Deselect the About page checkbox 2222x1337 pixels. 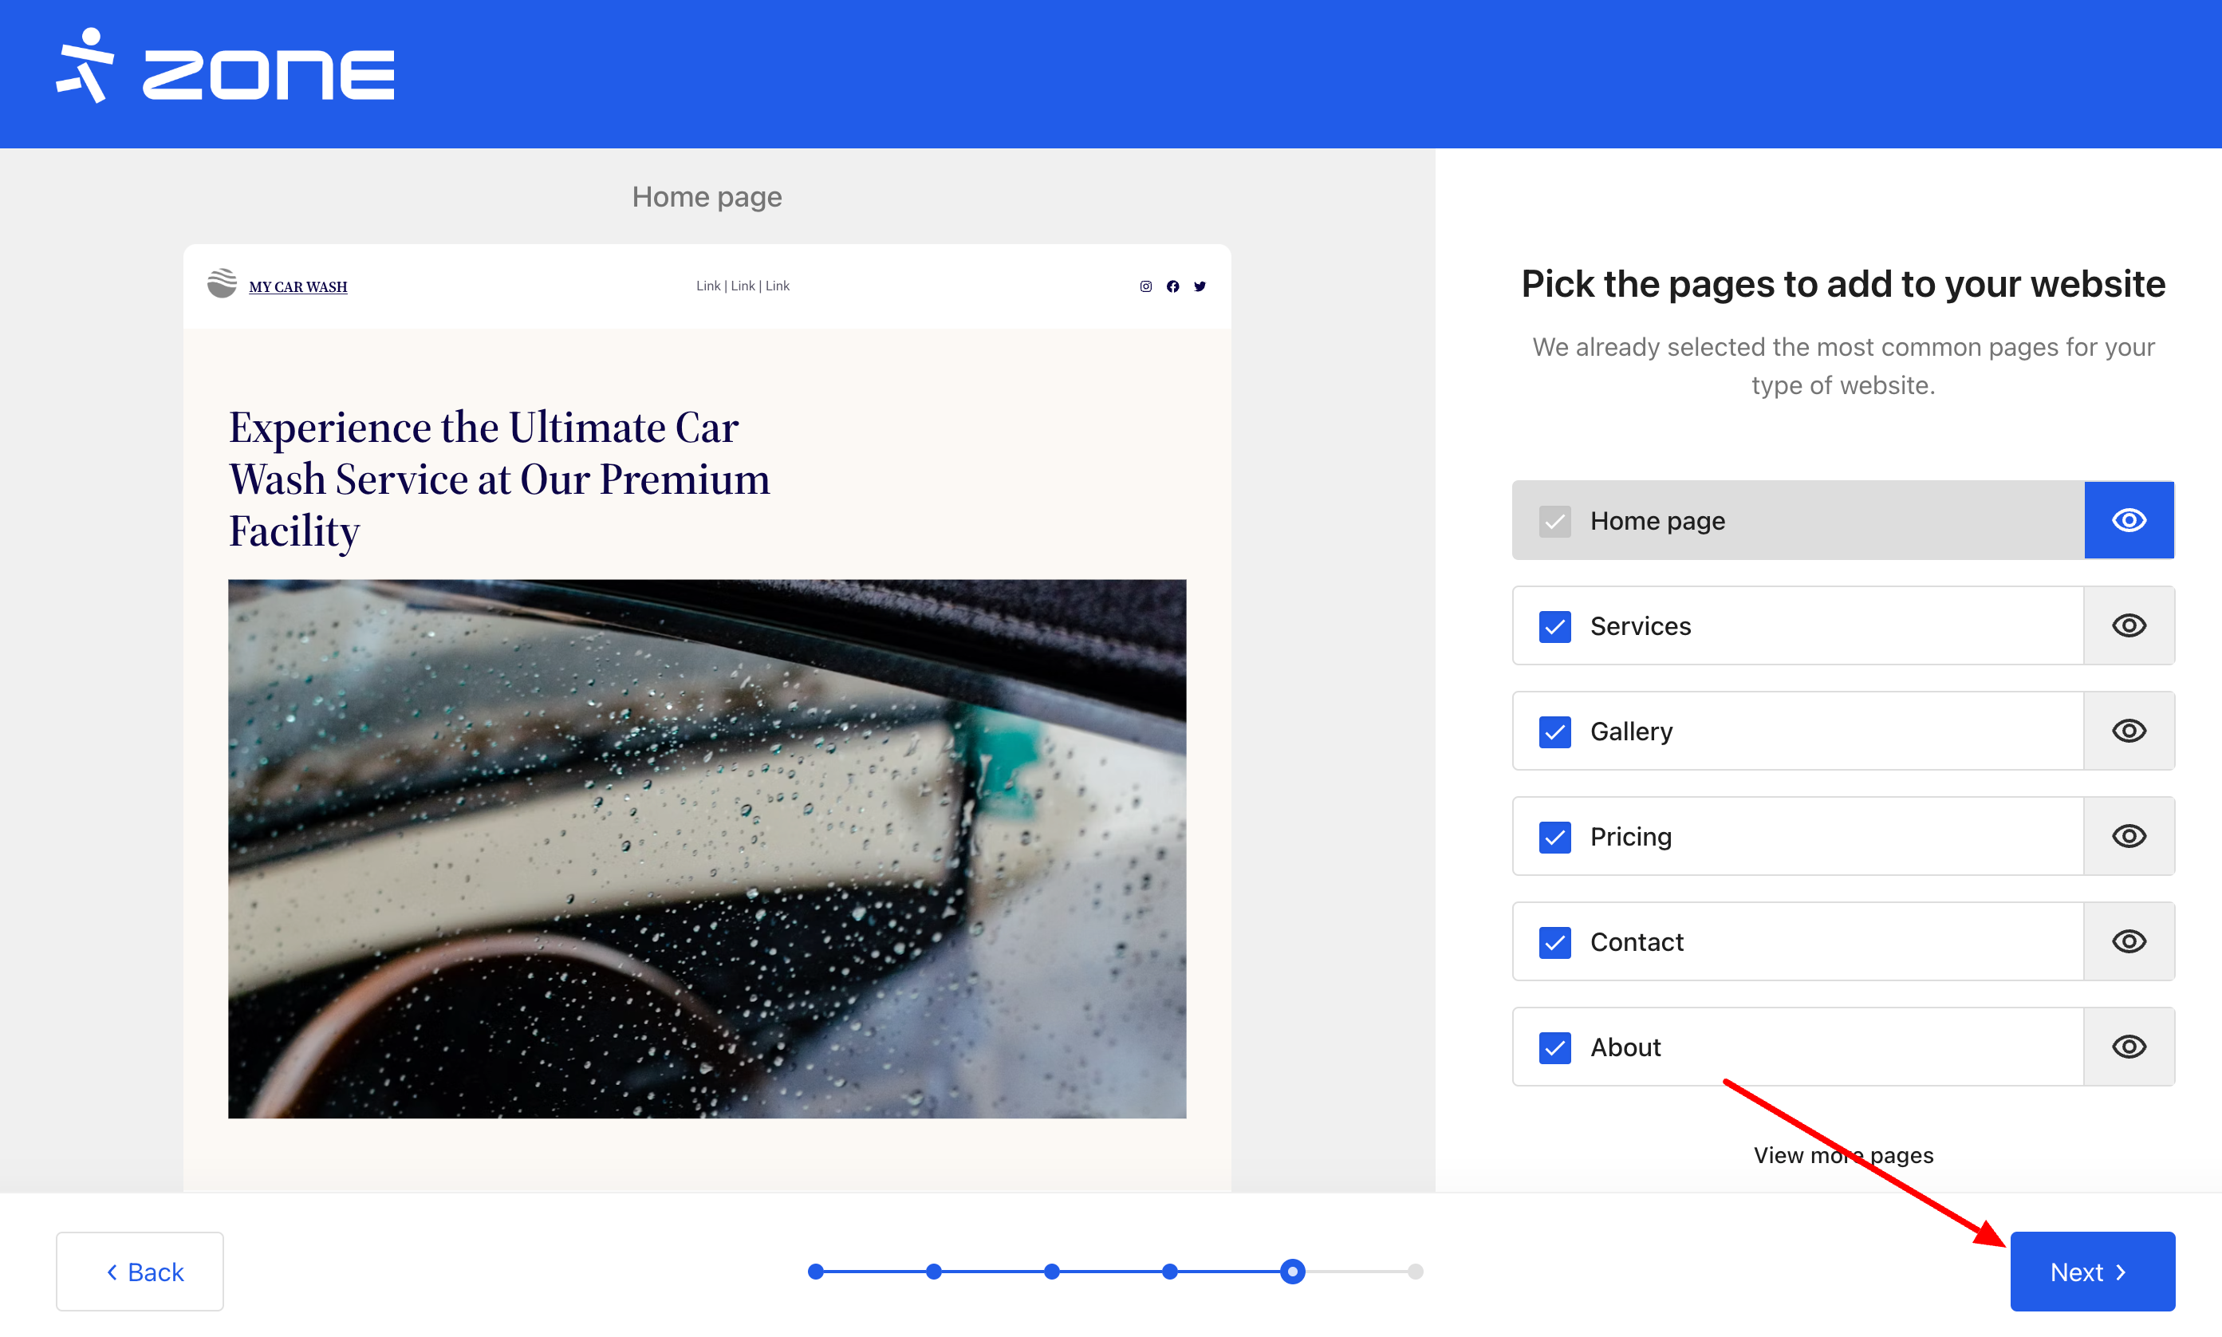(1554, 1049)
